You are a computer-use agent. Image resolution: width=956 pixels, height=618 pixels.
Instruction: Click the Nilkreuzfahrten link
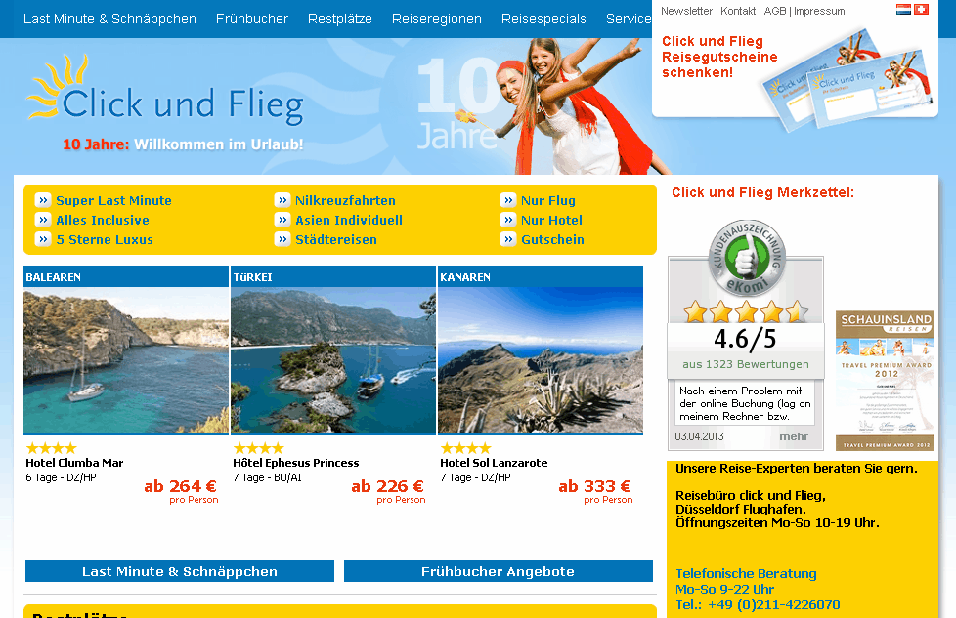(345, 200)
